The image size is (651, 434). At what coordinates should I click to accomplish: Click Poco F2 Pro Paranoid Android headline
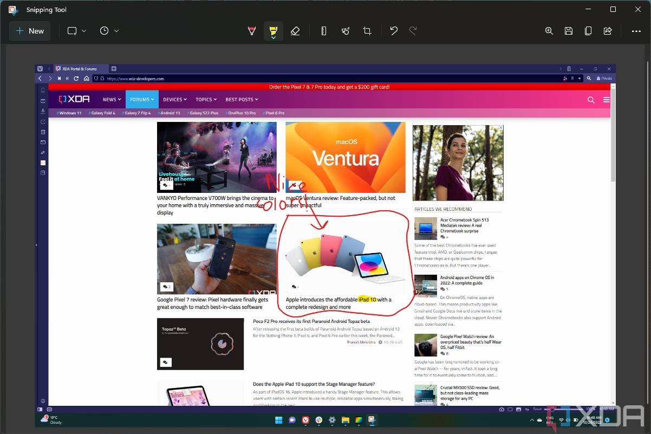[x=311, y=321]
